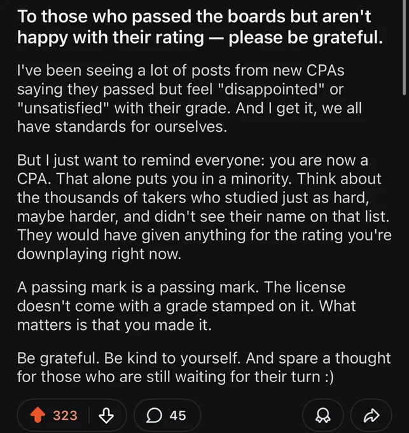Click the paragraph starting 'I've been seeing'
Image resolution: width=409 pixels, height=433 pixels.
[189, 99]
